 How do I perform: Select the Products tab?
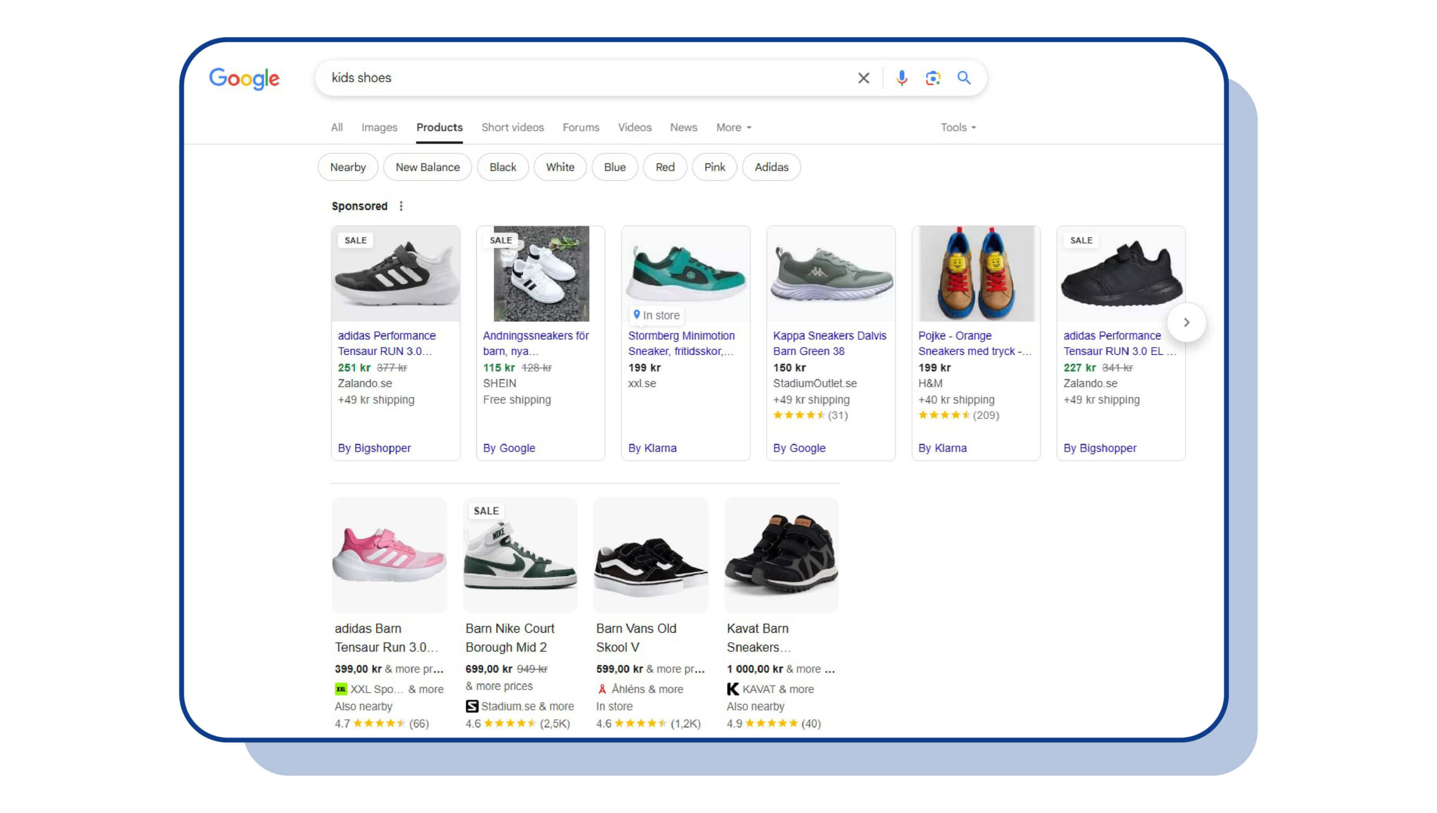tap(440, 127)
